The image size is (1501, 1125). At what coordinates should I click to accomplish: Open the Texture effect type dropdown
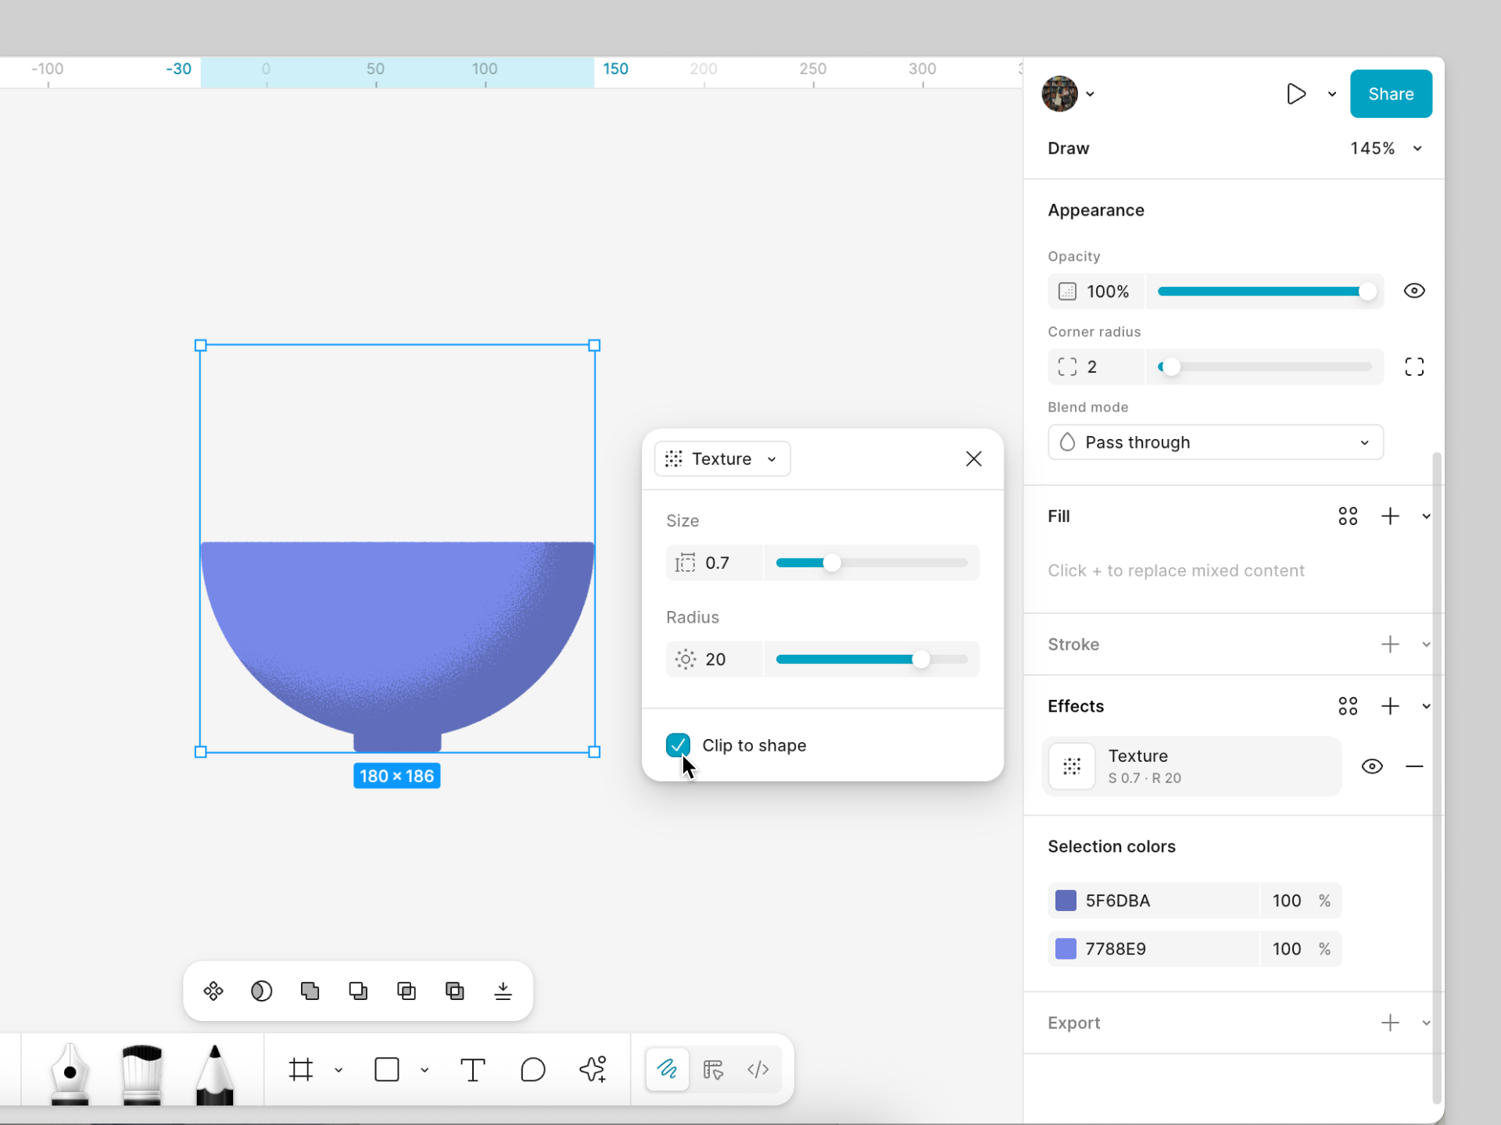[722, 459]
